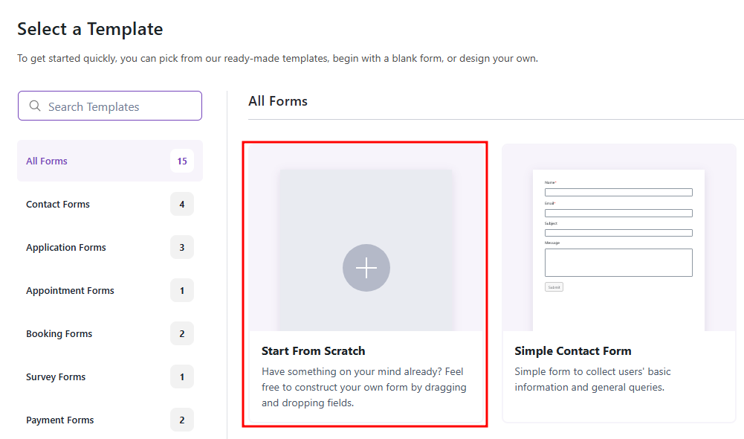The image size is (744, 439).
Task: Focus the Search Templates input field
Action: 119,106
